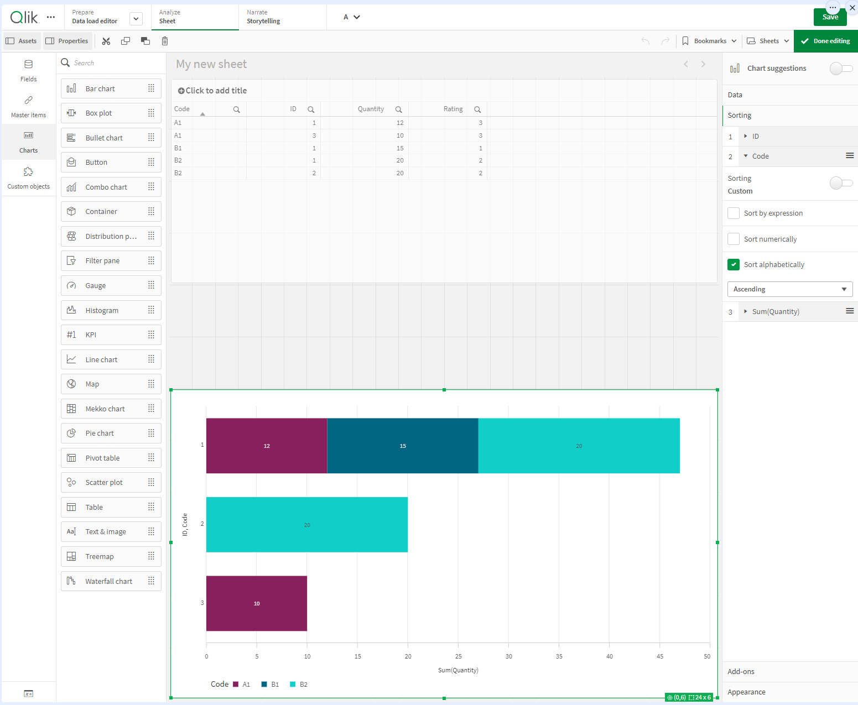Go to the Prepare Data load editor
This screenshot has width=858, height=705.
pyautogui.click(x=95, y=17)
